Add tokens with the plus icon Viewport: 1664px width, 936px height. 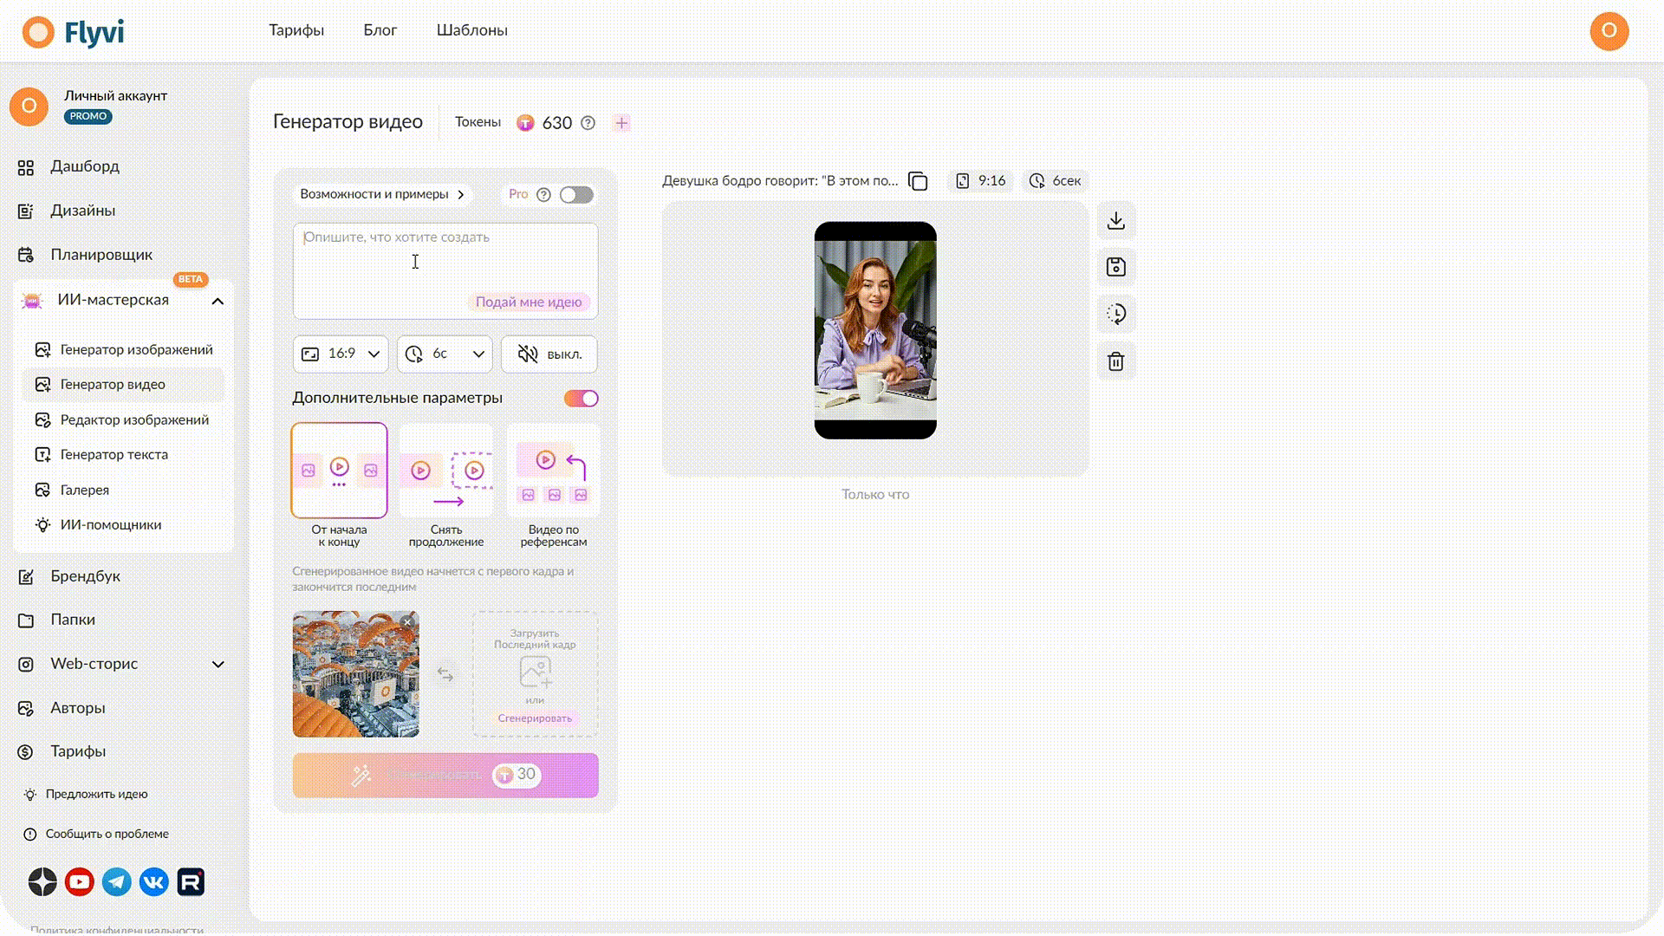tap(621, 123)
